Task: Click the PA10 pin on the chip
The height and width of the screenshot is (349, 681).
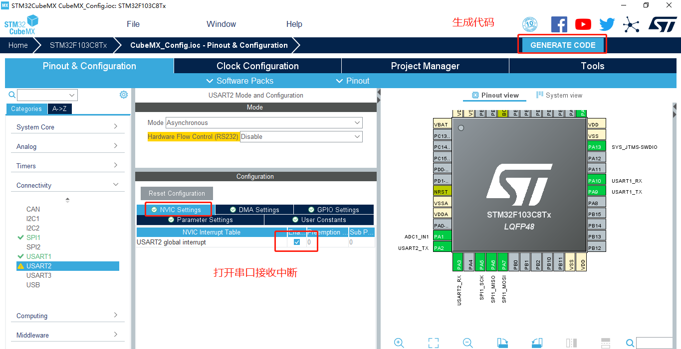Action: (596, 181)
